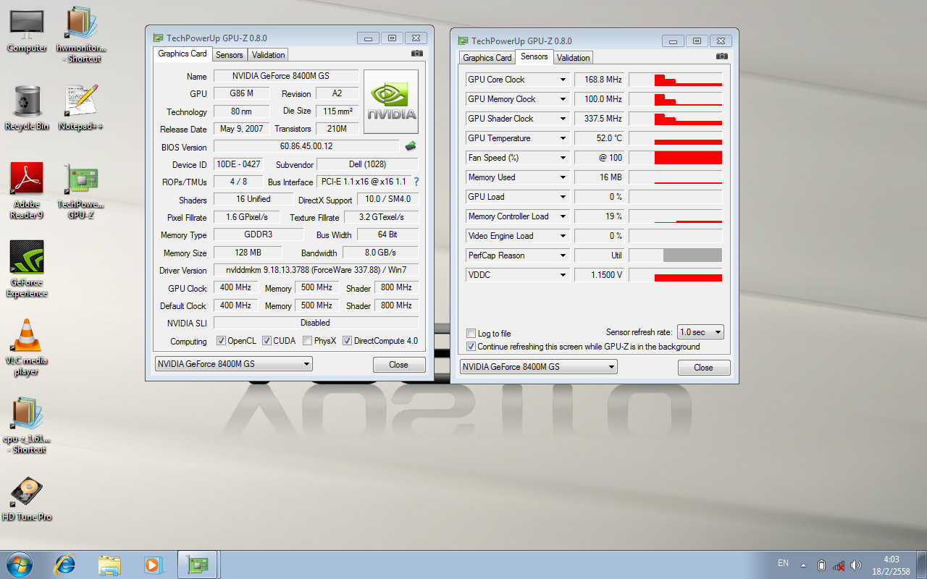The image size is (927, 579).
Task: Open the VDDC sensor dropdown
Action: 563,275
